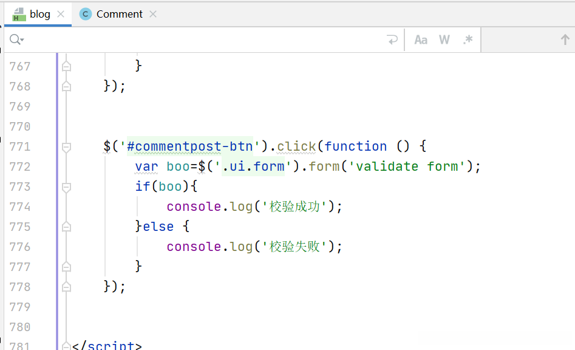Viewport: 575px width, 350px height.
Task: Click the if keyword on line 773
Action: [x=143, y=187]
